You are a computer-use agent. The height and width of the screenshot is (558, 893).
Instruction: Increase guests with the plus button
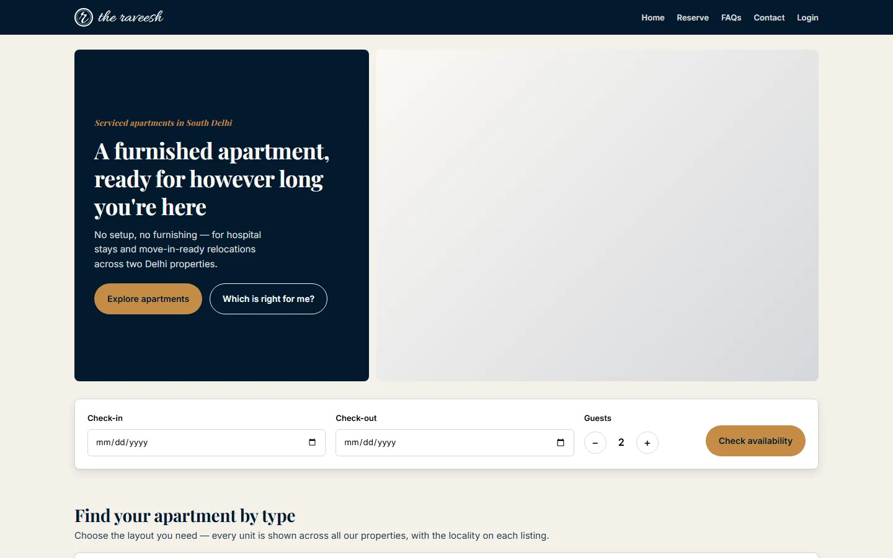coord(647,443)
